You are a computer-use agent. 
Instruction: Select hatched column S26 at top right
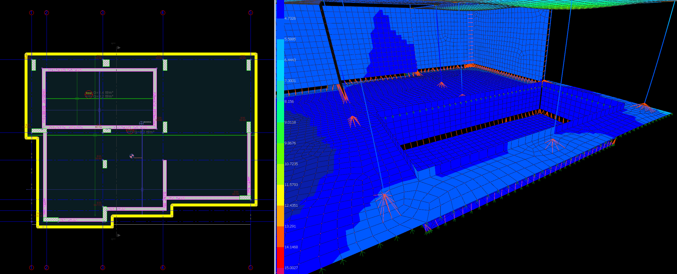pyautogui.click(x=249, y=65)
